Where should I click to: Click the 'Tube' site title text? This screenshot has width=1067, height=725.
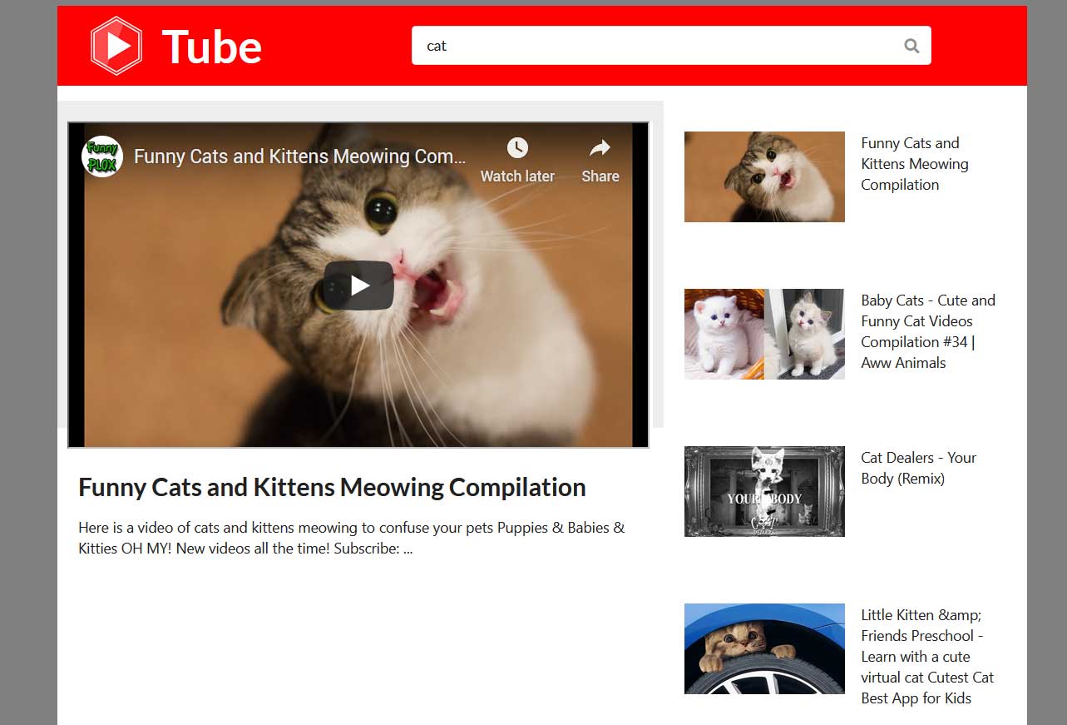pyautogui.click(x=212, y=47)
